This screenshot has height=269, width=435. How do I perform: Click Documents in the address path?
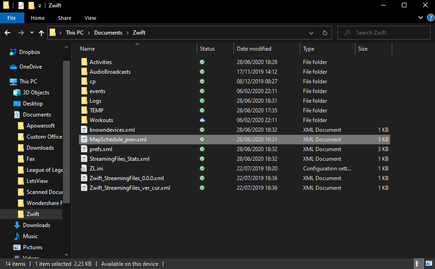(x=108, y=33)
